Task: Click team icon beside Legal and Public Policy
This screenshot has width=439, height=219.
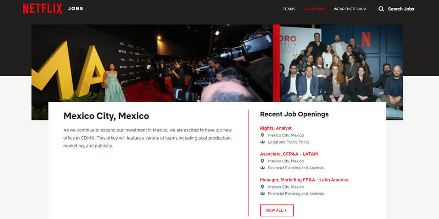Action: [262, 142]
